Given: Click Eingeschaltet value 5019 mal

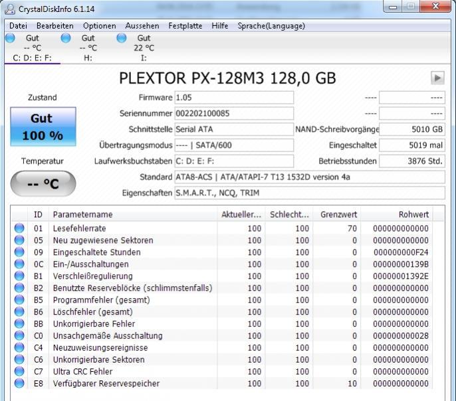Looking at the screenshot, I should pos(412,145).
